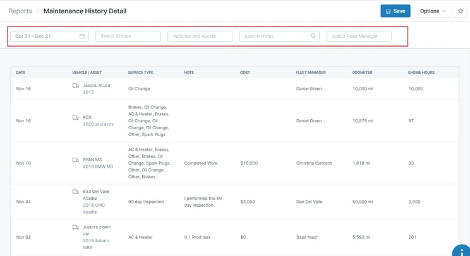
Task: Open the RDX vehicle link
Action: pos(87,117)
